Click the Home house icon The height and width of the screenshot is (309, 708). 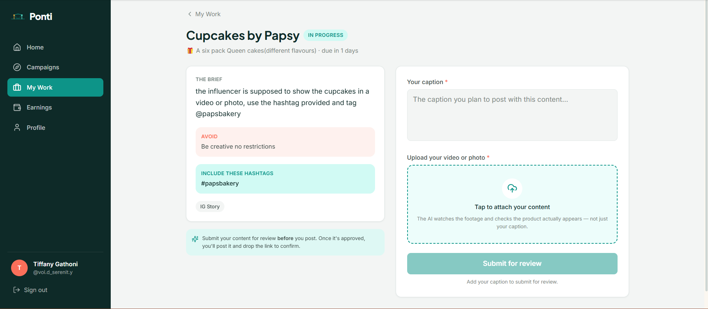(17, 47)
